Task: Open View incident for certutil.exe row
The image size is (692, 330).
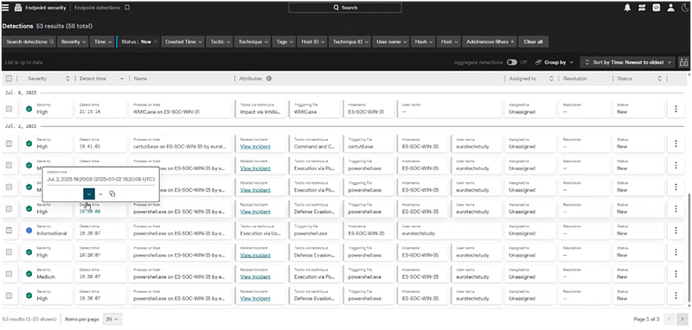Action: 255,147
